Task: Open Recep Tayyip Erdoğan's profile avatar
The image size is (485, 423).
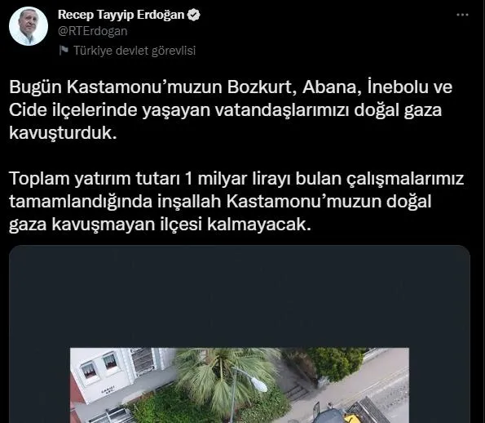Action: click(29, 26)
